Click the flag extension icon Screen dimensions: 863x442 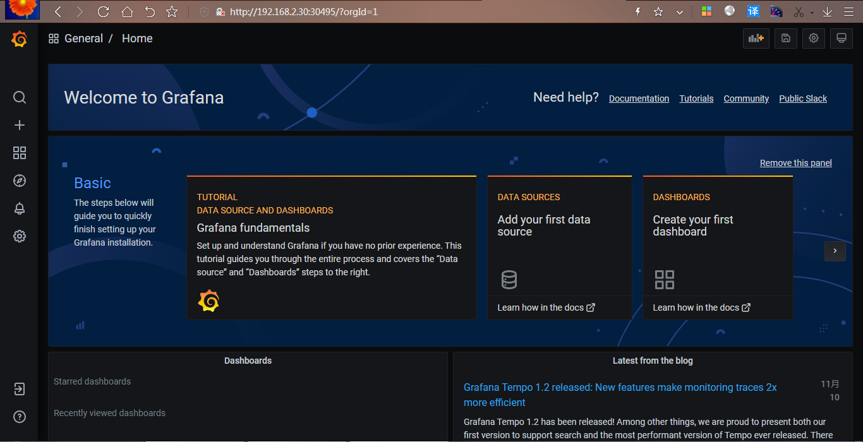pos(776,11)
